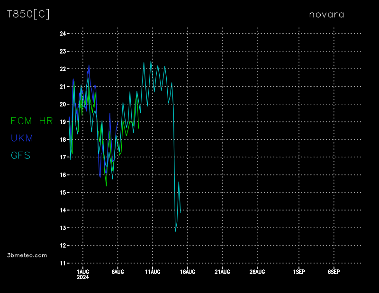The height and width of the screenshot is (293, 379).
Task: Click the 1AUG 2024 date label
Action: [x=83, y=274]
